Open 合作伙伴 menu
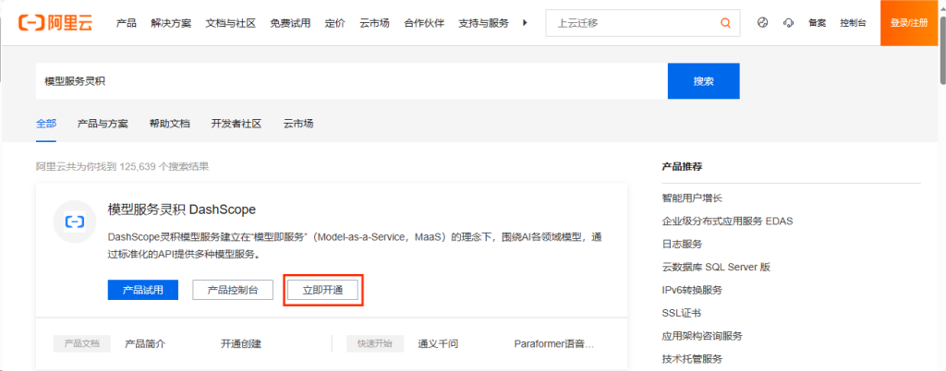946x371 pixels. 424,23
